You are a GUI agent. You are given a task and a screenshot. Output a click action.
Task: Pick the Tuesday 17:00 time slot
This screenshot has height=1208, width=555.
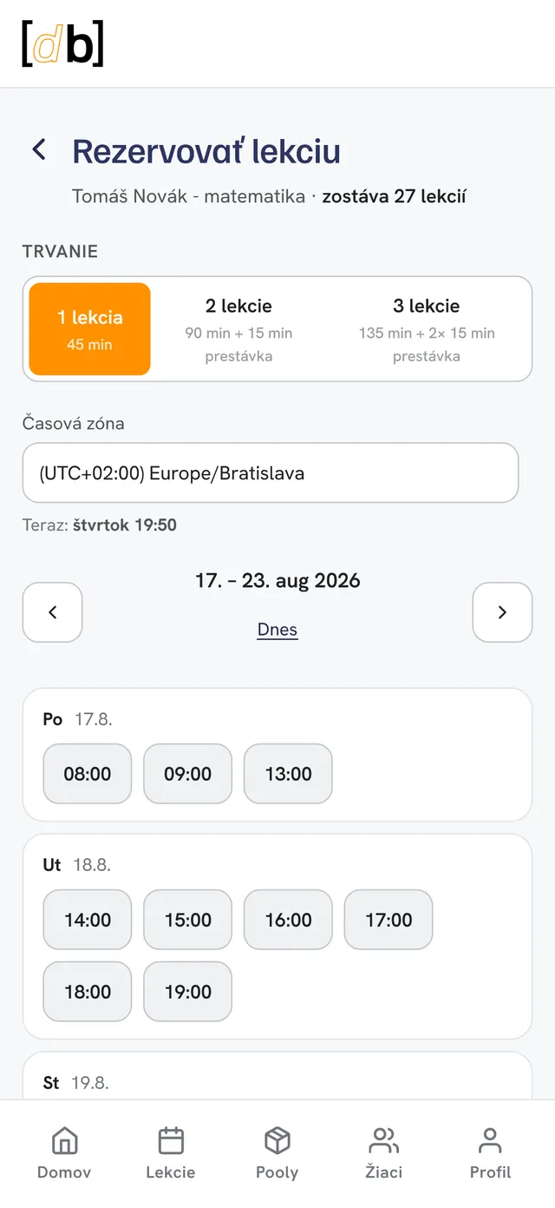pyautogui.click(x=388, y=920)
